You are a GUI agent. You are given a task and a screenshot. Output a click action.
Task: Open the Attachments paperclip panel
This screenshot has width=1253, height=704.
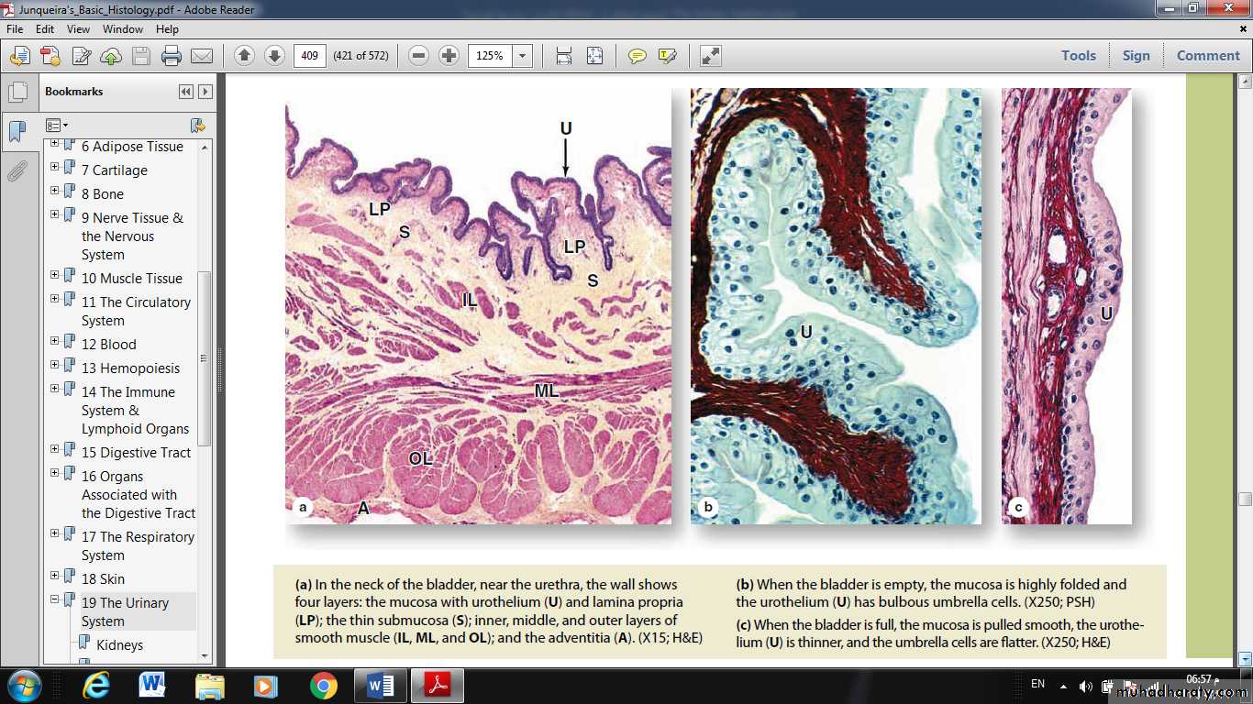[17, 170]
